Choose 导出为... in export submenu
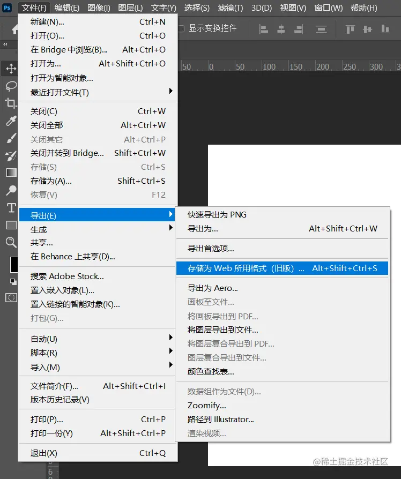Viewport: 401px width, 479px height. click(x=282, y=228)
